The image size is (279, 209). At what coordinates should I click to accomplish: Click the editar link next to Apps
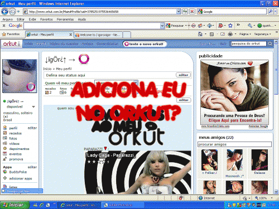click(x=32, y=167)
